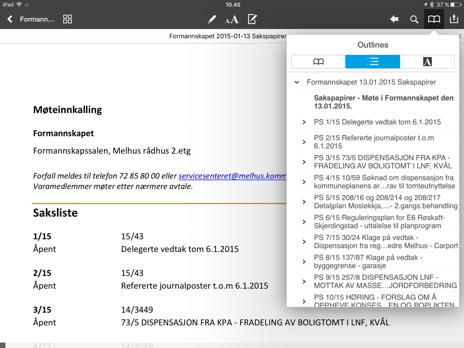This screenshot has width=464, height=348.
Task: Open PS 4/15 Søknad om dispensasjon
Action: (x=385, y=182)
